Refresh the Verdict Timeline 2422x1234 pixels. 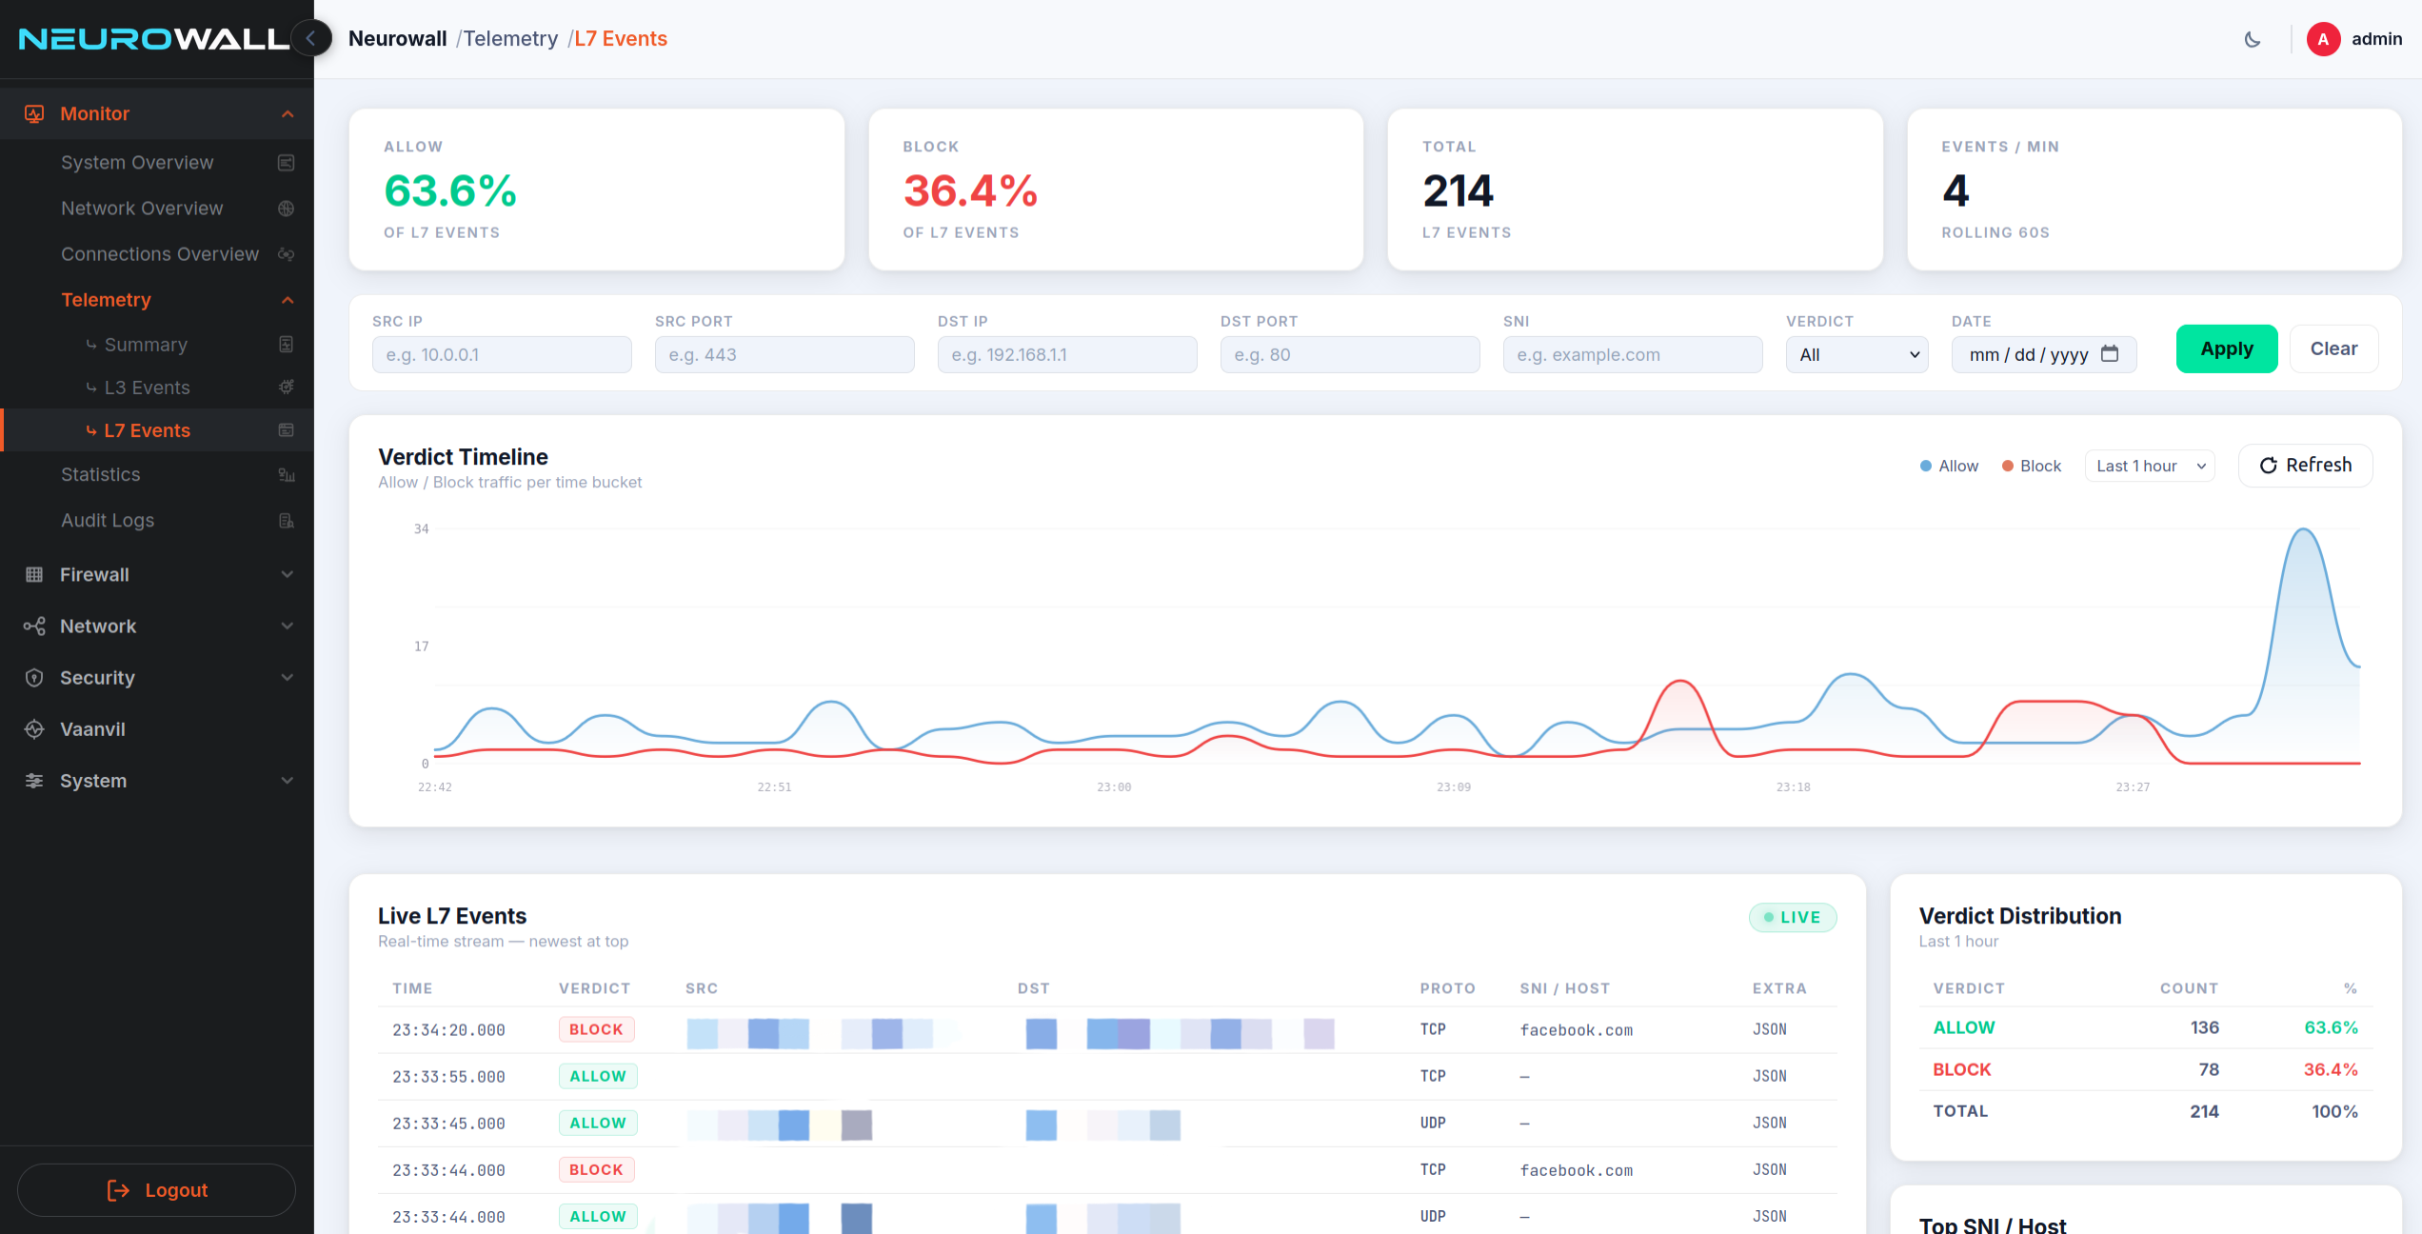click(2305, 466)
